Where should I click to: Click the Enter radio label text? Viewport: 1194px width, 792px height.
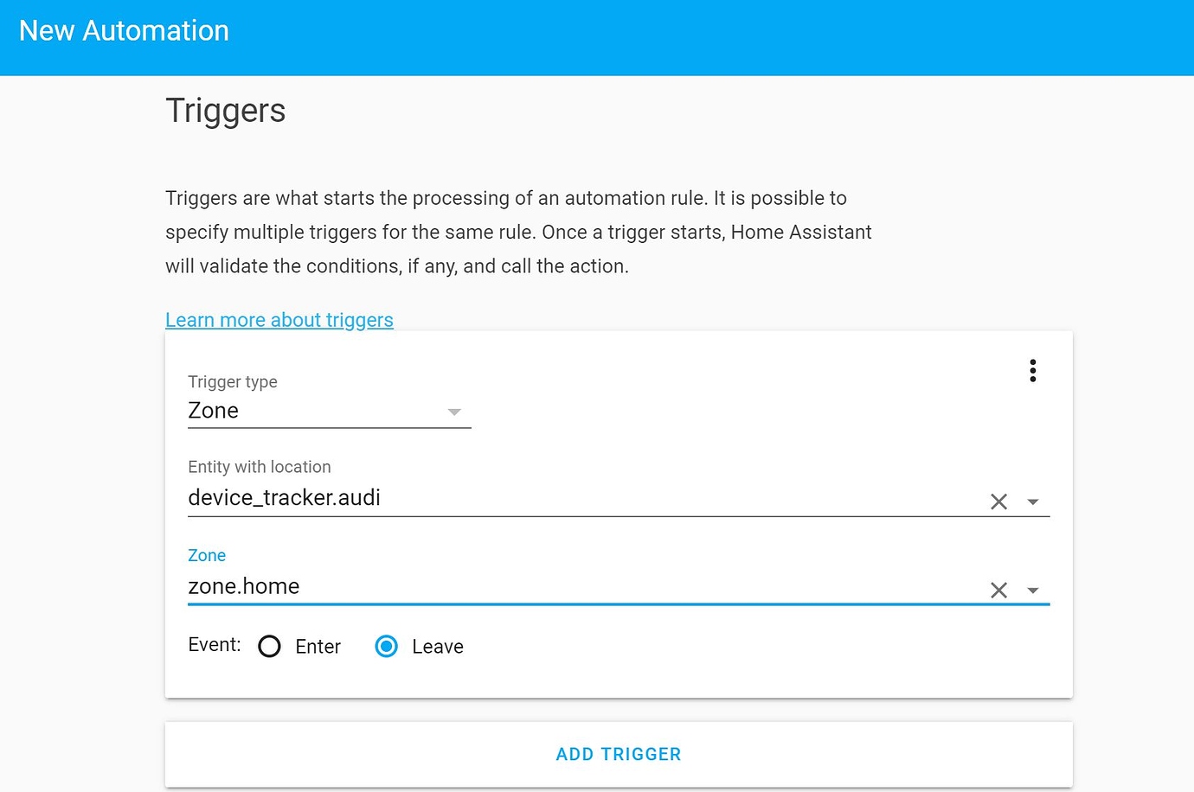coord(318,646)
